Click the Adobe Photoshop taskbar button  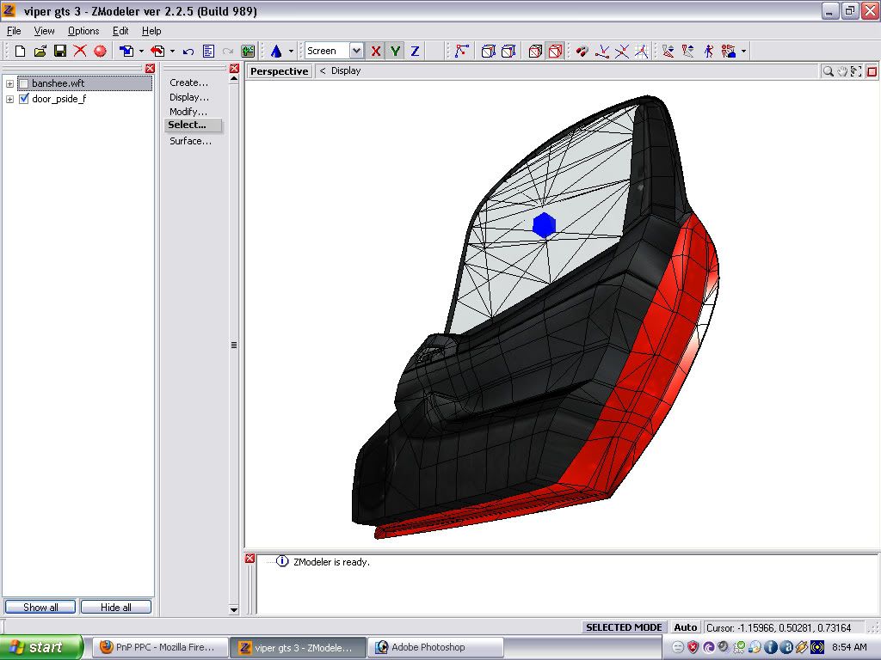pos(428,647)
